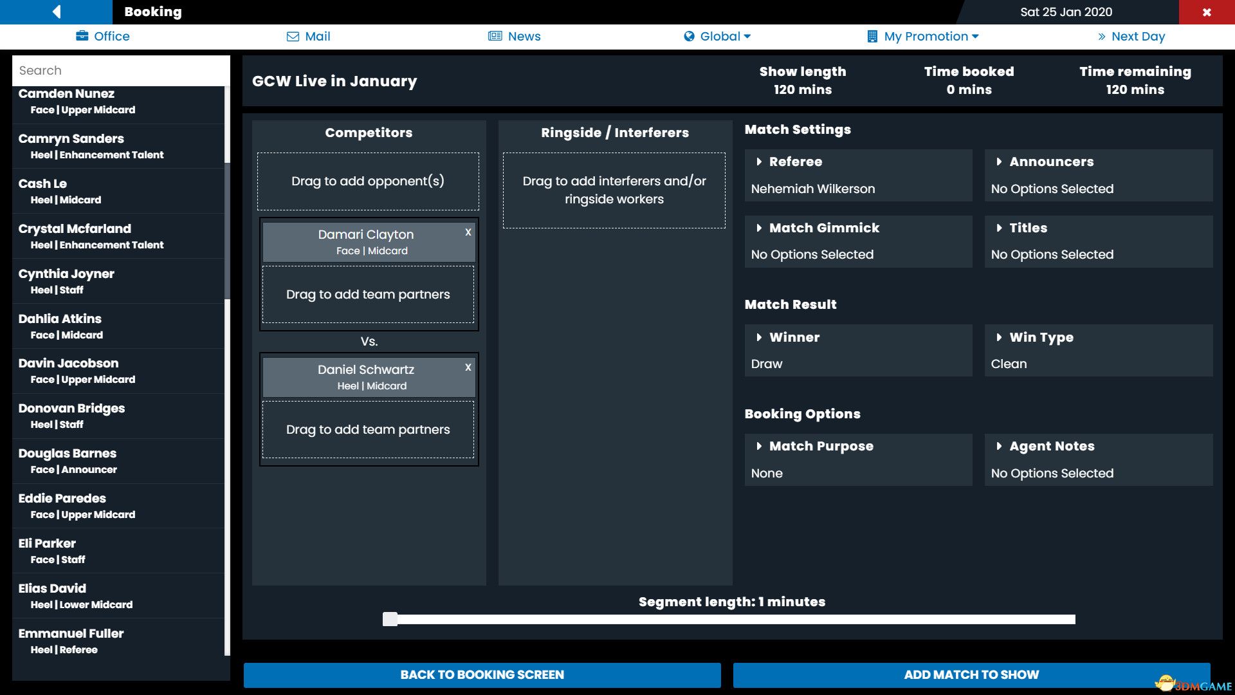Viewport: 1235px width, 695px height.
Task: Click the My Promotion building icon
Action: 872,37
